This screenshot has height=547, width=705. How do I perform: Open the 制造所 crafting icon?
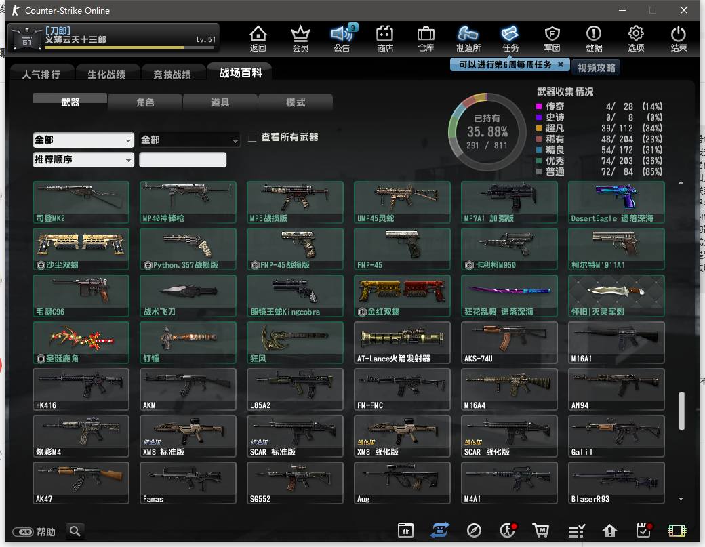pos(468,39)
